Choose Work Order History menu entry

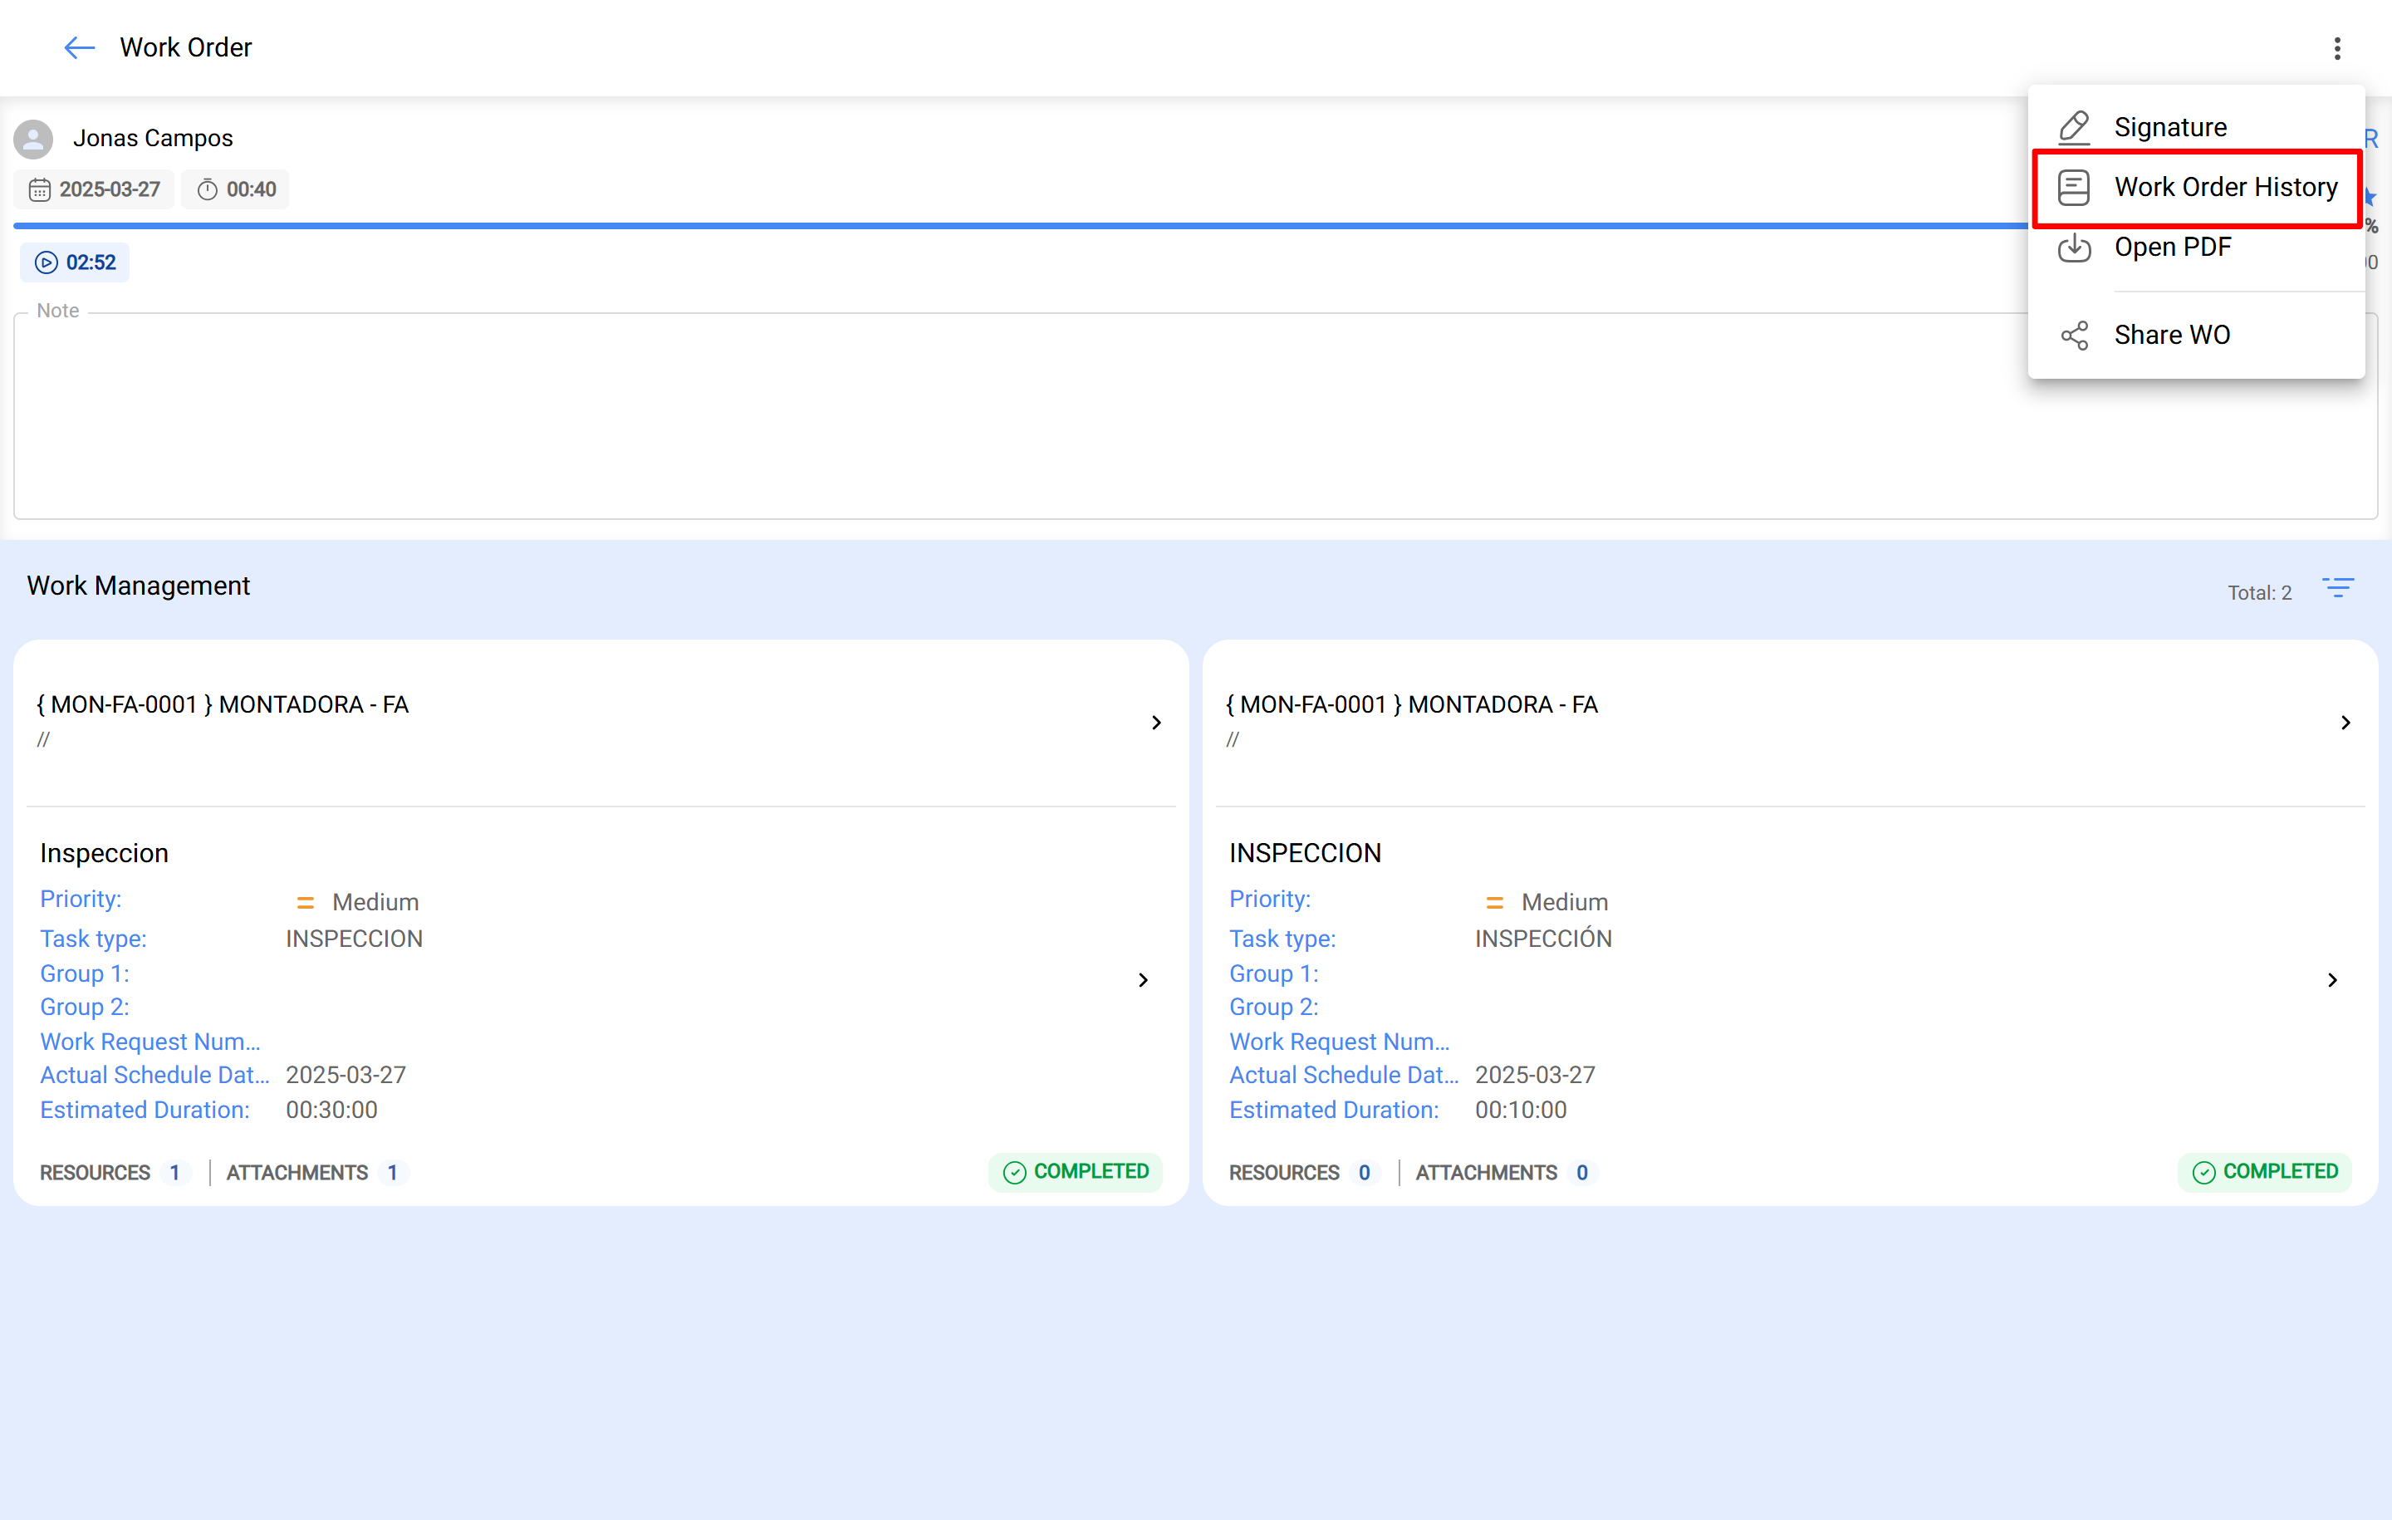2195,188
